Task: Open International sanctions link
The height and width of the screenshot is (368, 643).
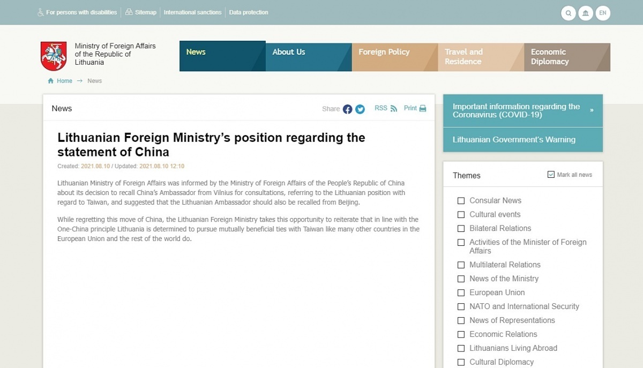Action: tap(192, 12)
